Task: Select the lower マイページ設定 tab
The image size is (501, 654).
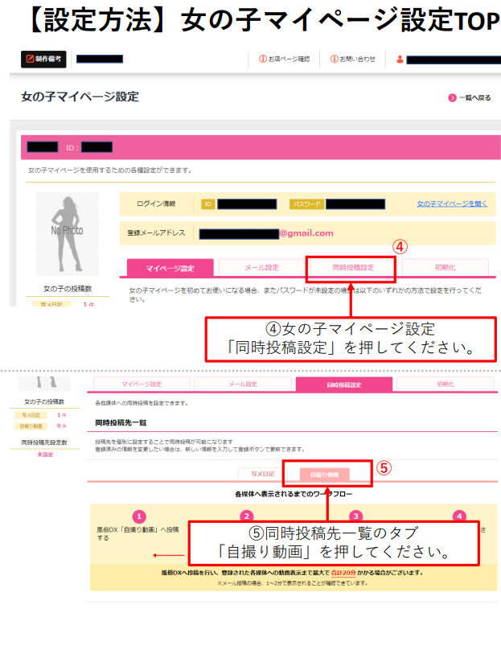Action: tap(142, 384)
